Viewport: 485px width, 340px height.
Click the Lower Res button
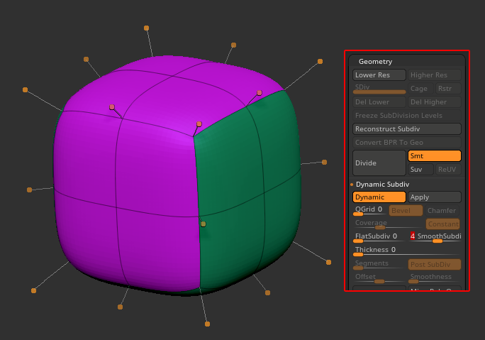pos(379,75)
